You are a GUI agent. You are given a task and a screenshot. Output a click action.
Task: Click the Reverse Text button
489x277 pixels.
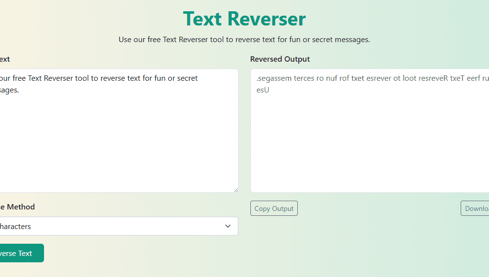click(20, 253)
